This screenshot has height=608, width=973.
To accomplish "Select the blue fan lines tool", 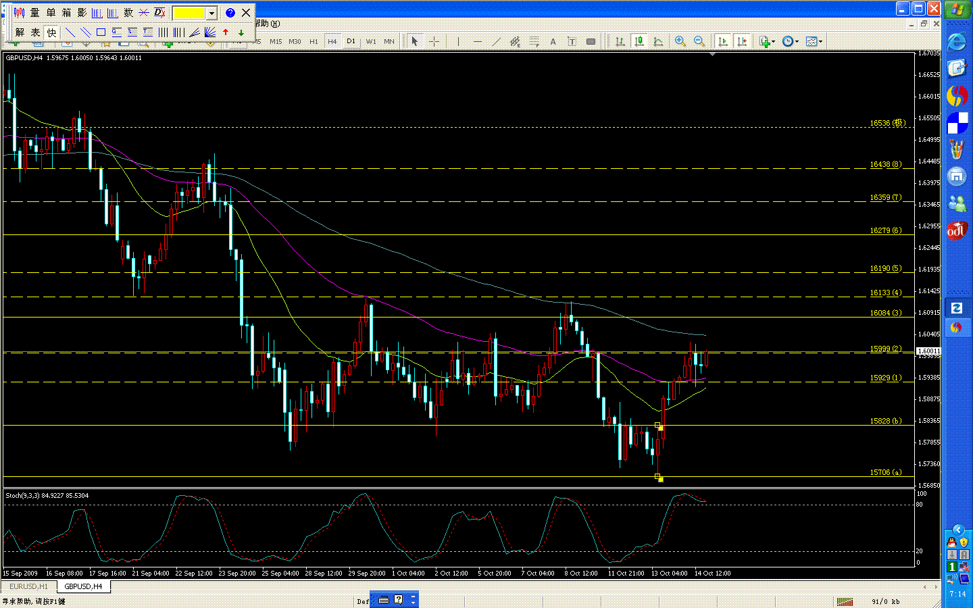I will click(x=209, y=32).
